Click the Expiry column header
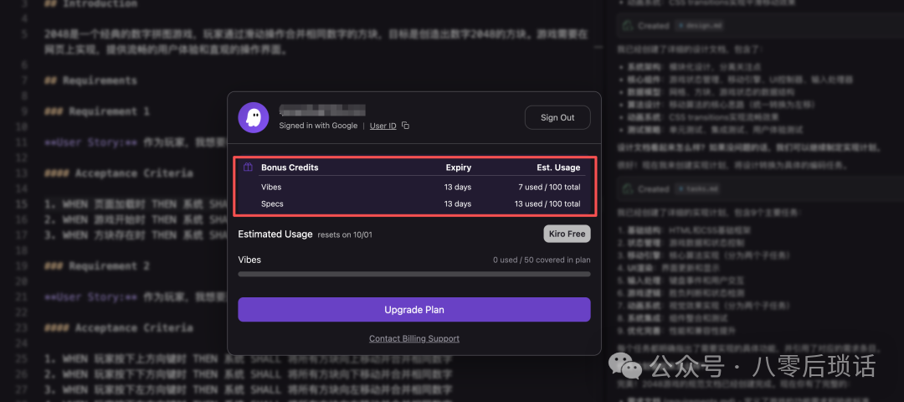This screenshot has width=904, height=402. [459, 167]
